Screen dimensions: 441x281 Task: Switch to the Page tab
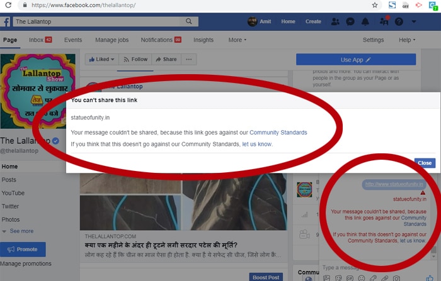pyautogui.click(x=10, y=40)
